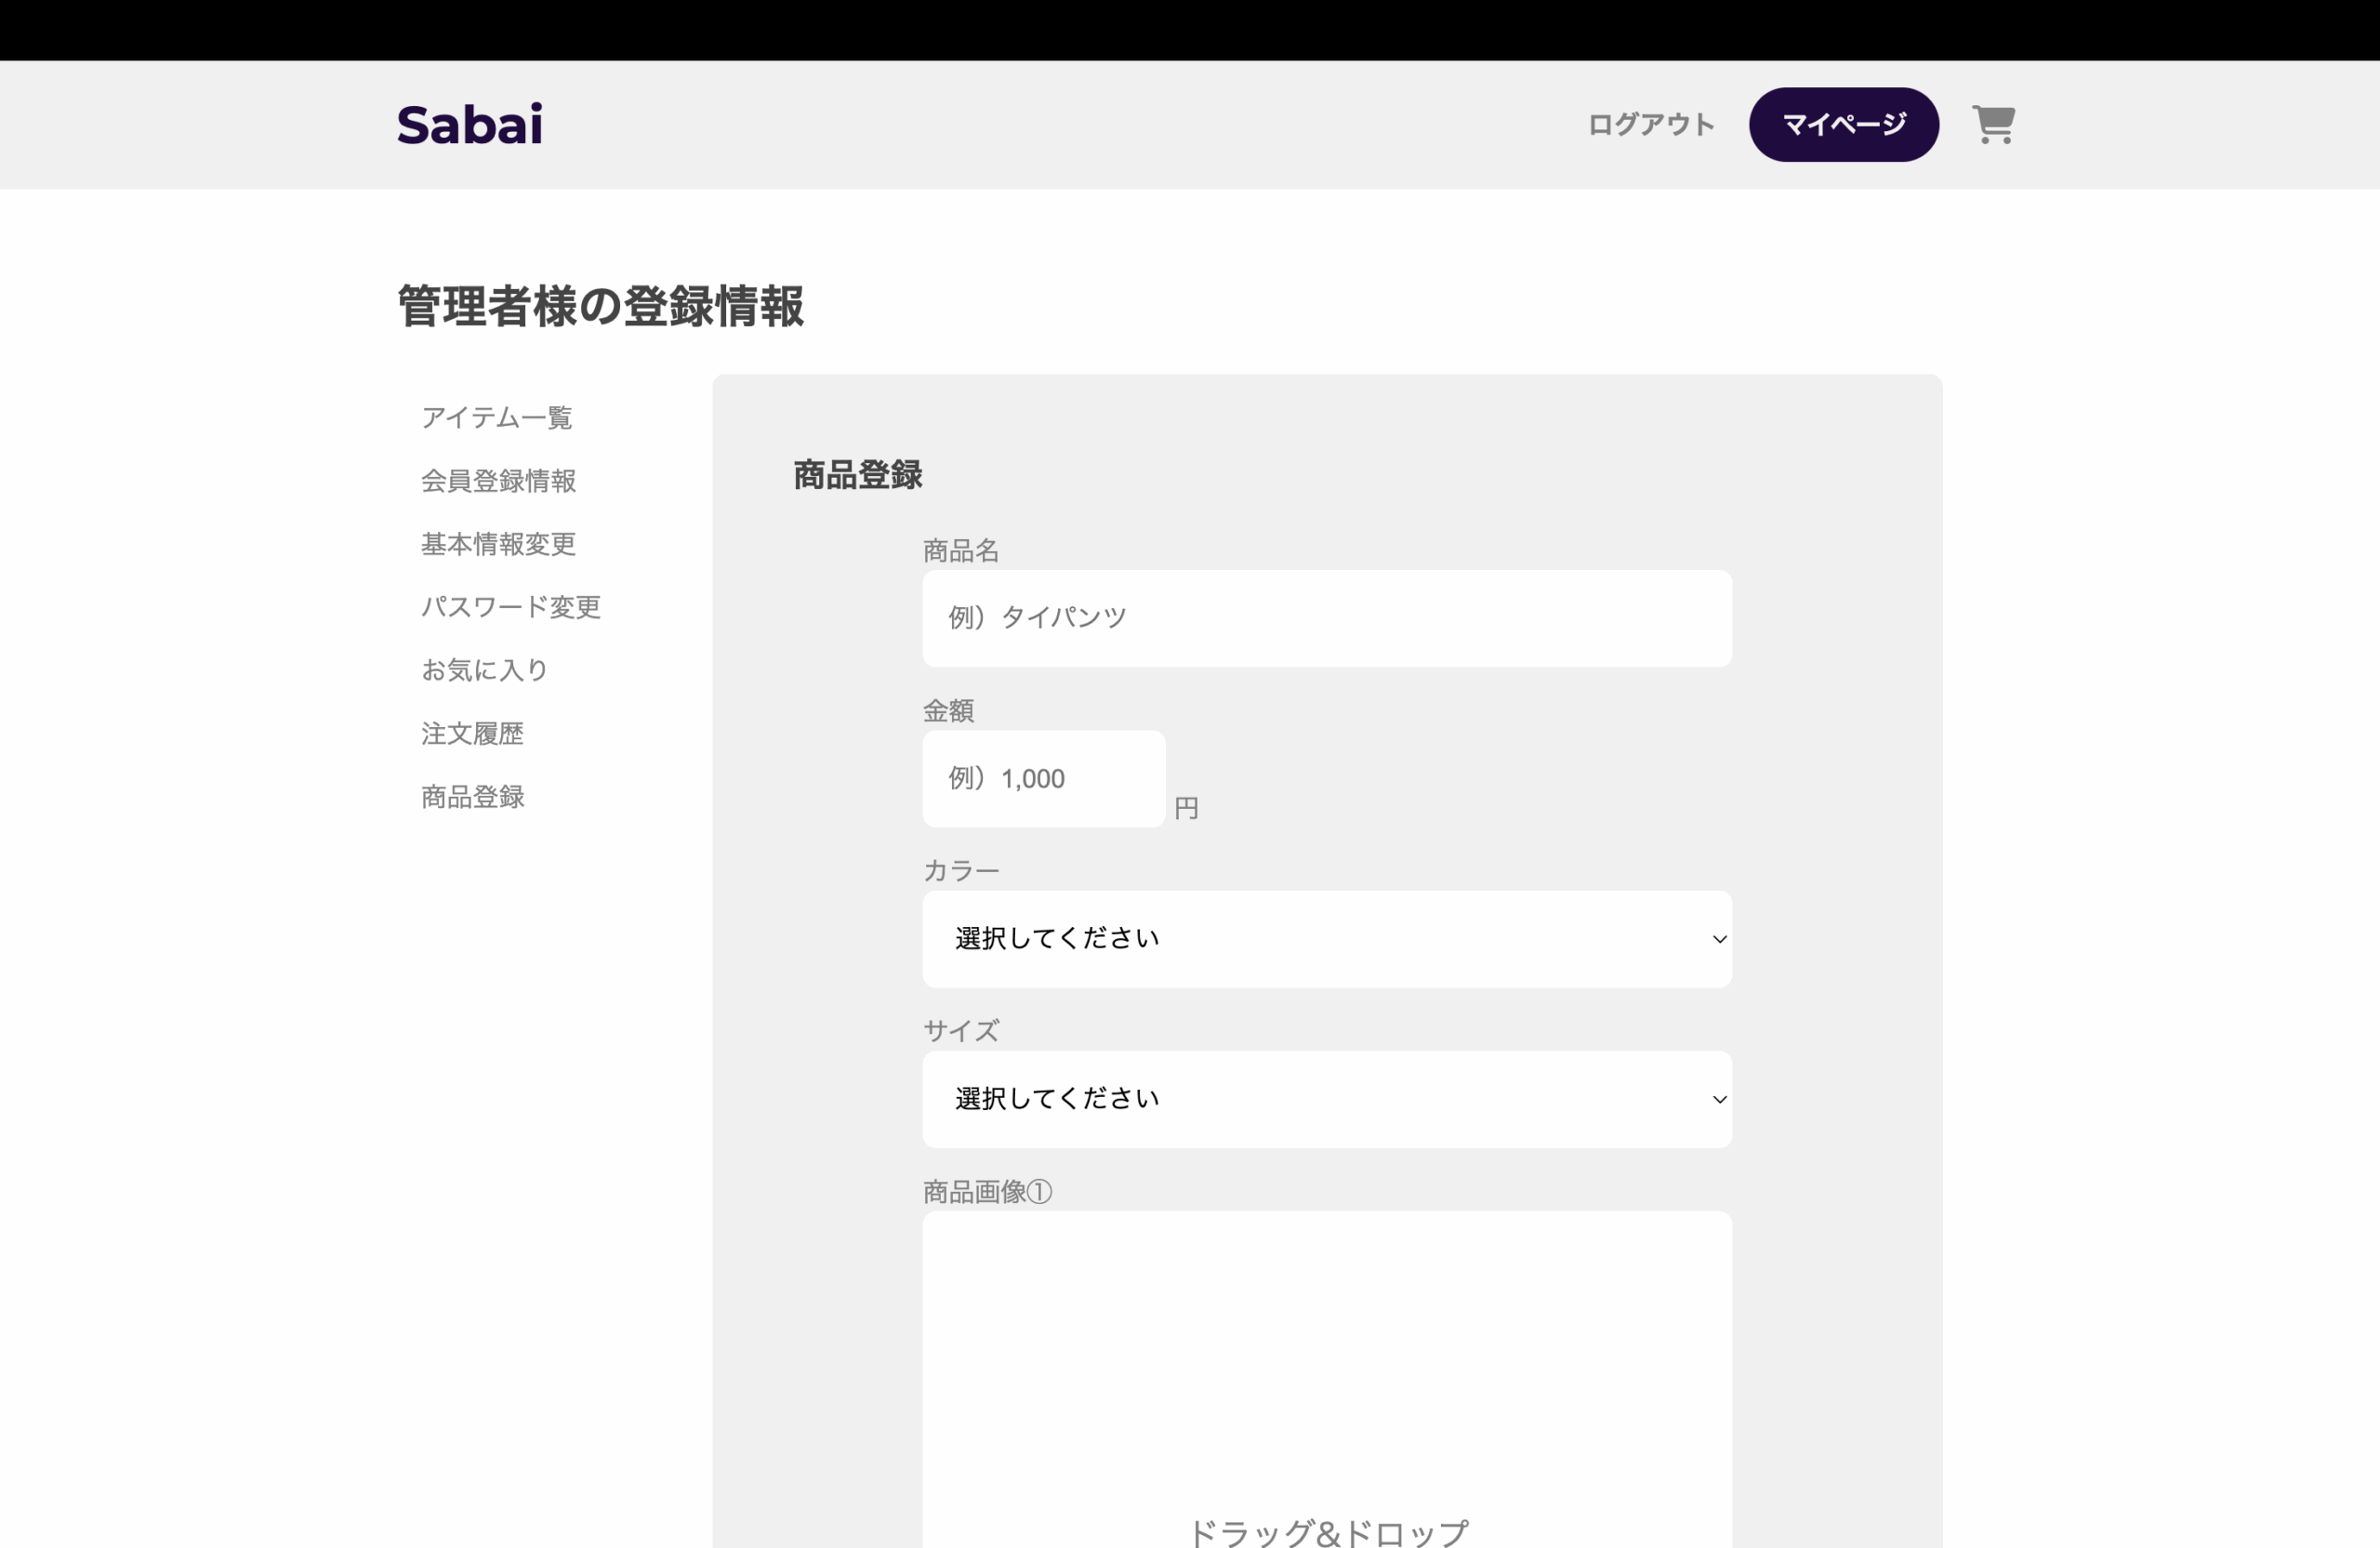
Task: Select 商品登録 in the sidebar
Action: [x=472, y=797]
